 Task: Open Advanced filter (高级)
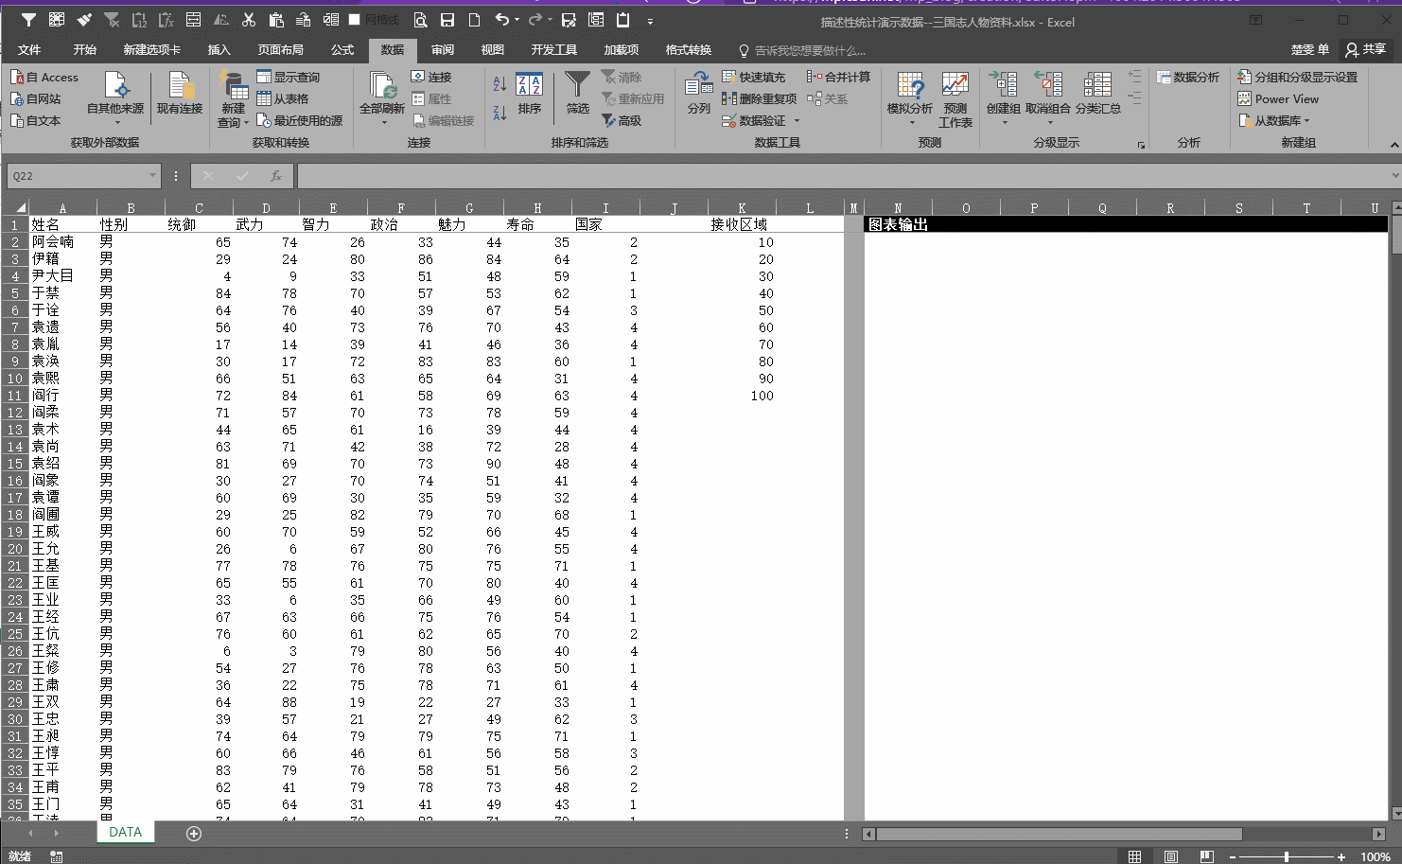(622, 121)
